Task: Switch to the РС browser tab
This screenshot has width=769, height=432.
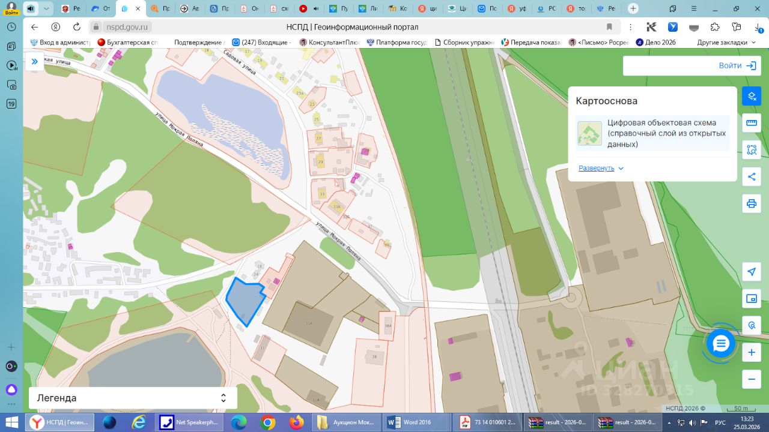Action: (547, 9)
